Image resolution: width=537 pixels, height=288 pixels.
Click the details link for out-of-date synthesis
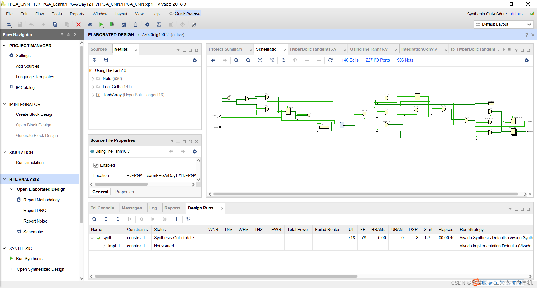click(517, 14)
